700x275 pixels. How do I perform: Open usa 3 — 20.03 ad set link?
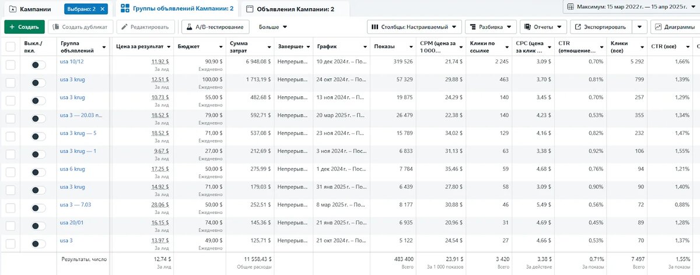coord(81,116)
